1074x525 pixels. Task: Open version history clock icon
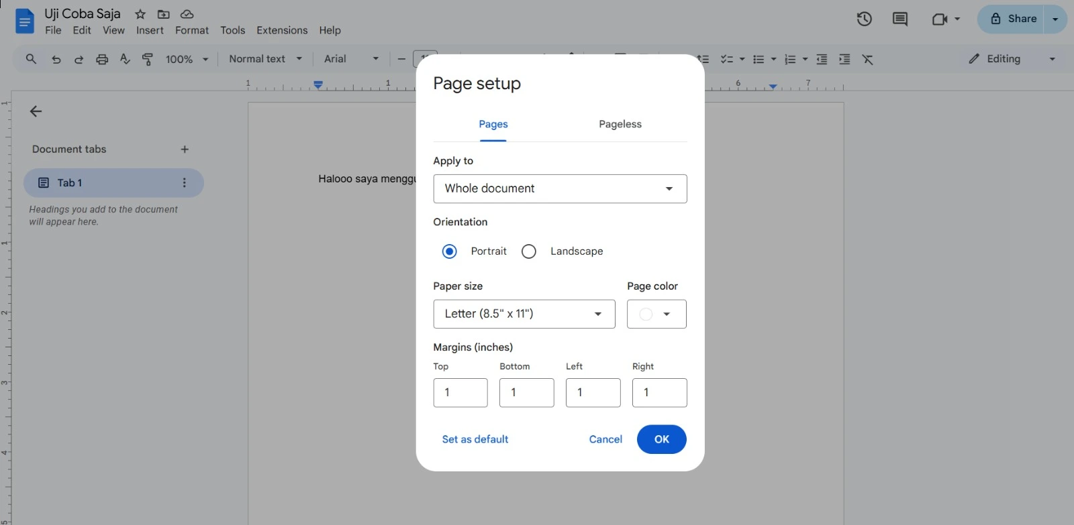click(864, 19)
